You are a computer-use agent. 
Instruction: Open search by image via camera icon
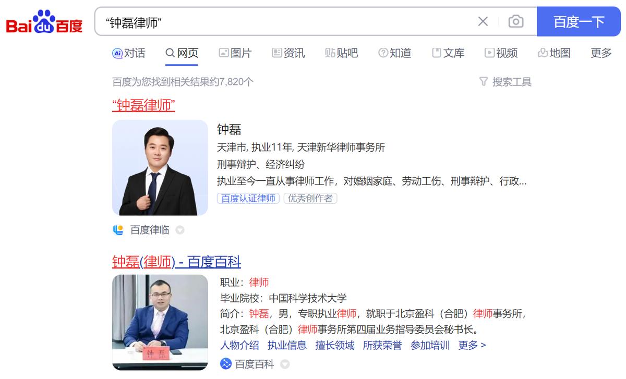[x=515, y=21]
